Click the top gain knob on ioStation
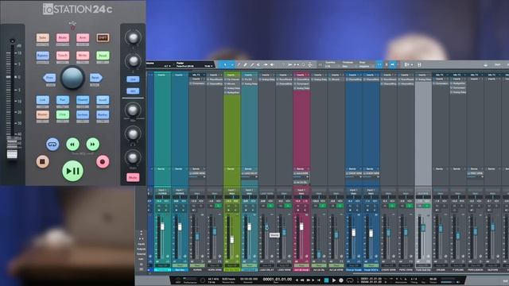509x286 pixels. pos(133,37)
